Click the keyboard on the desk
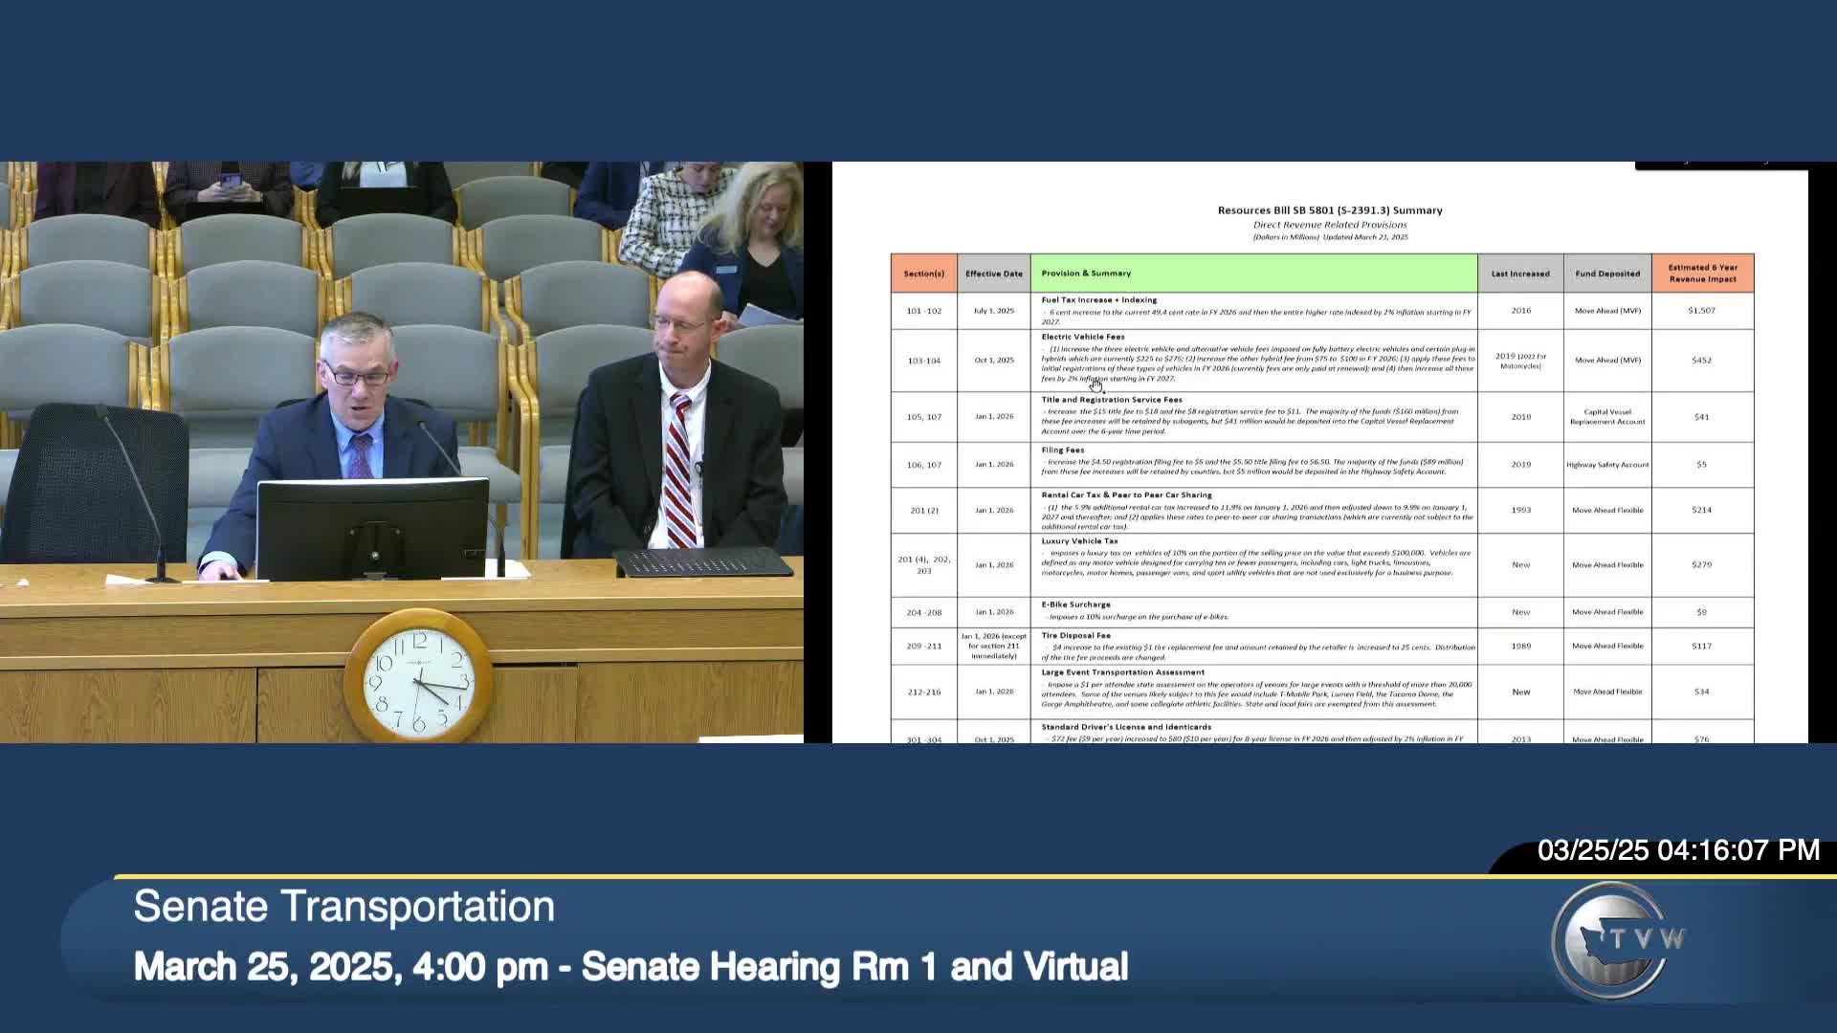This screenshot has width=1837, height=1033. [705, 562]
